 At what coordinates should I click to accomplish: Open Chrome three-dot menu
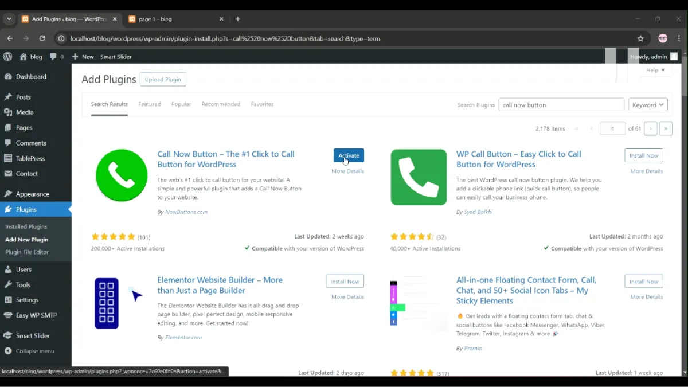679,38
